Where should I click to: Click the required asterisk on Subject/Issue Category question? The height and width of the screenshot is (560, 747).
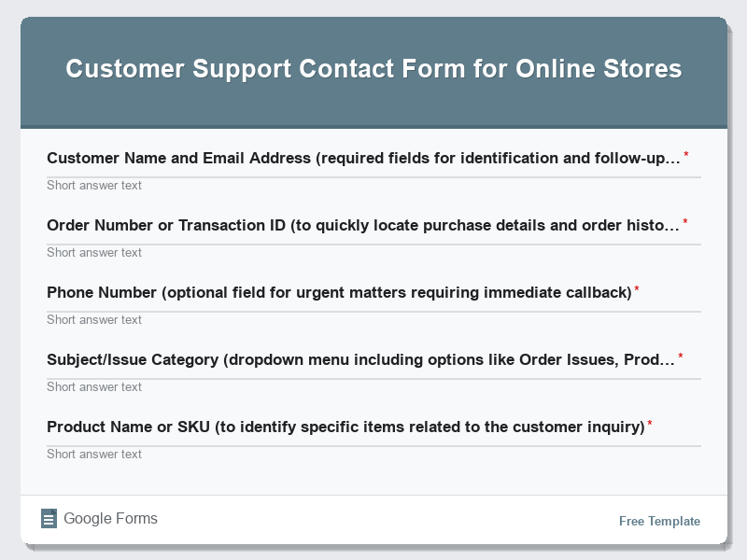click(x=683, y=354)
